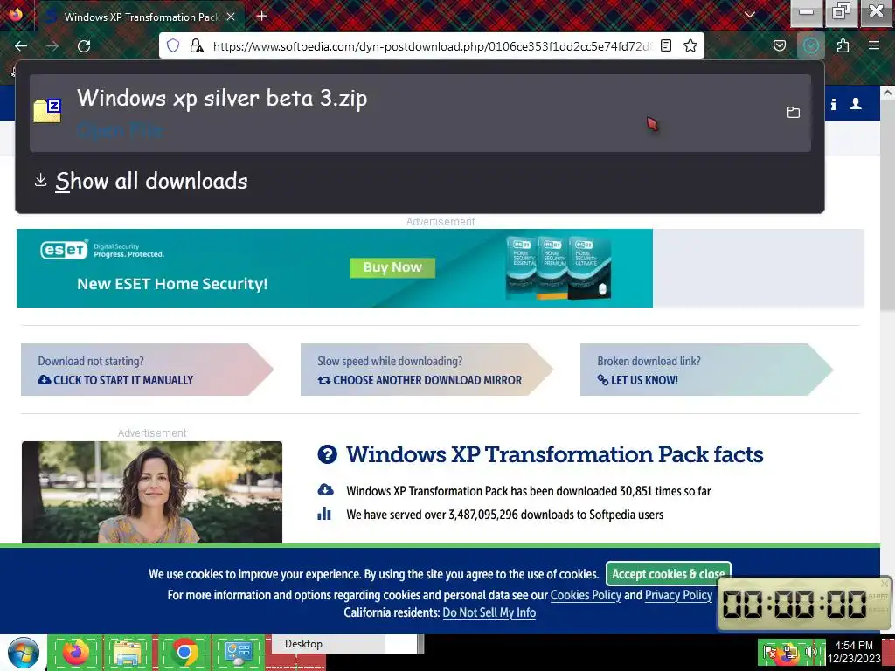Toggle the Firefox downloads toolbar button

pyautogui.click(x=810, y=45)
